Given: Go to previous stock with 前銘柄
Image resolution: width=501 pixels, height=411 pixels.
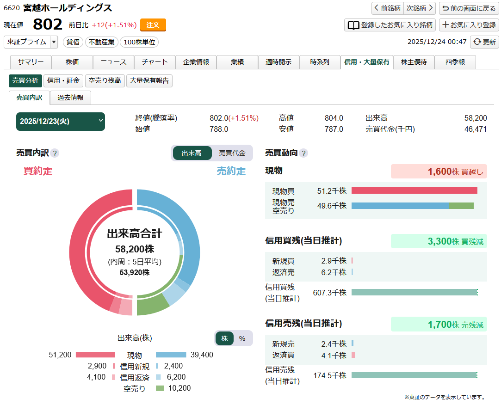Looking at the screenshot, I should 387,8.
